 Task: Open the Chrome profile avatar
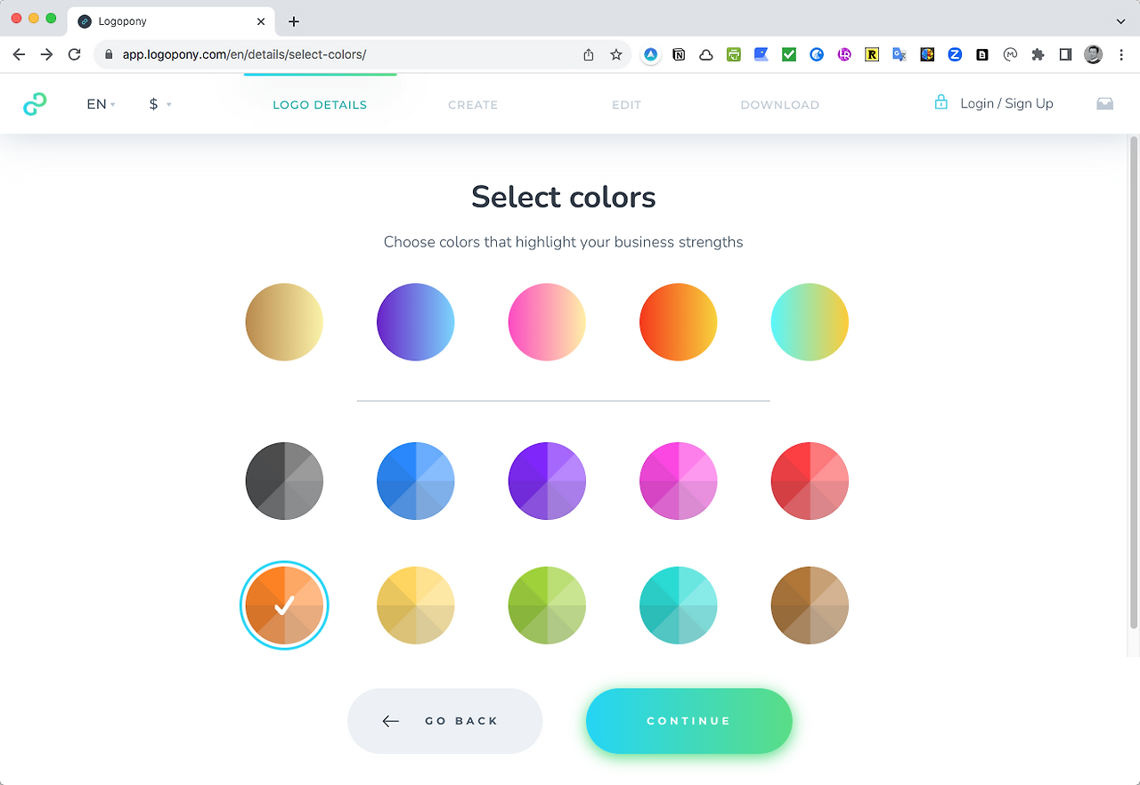[x=1093, y=54]
